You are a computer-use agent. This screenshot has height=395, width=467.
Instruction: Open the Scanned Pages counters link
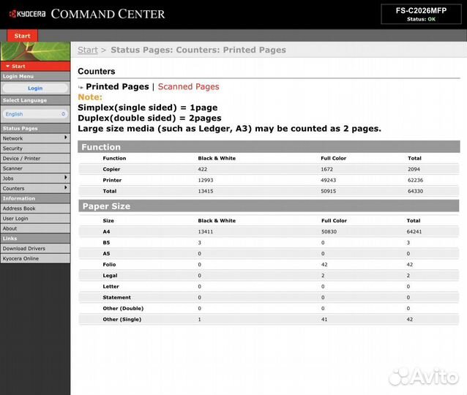coord(188,86)
